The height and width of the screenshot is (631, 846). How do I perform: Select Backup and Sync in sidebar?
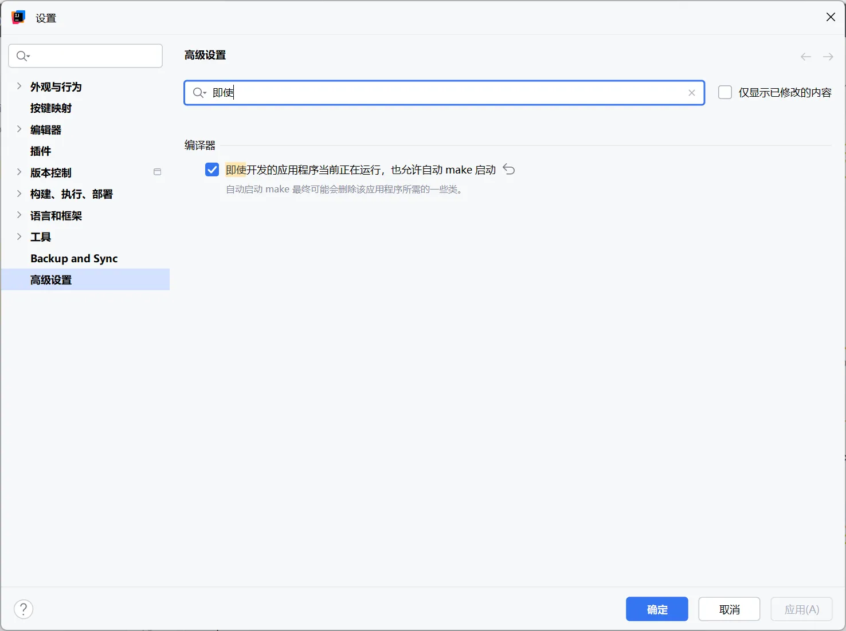click(x=74, y=259)
